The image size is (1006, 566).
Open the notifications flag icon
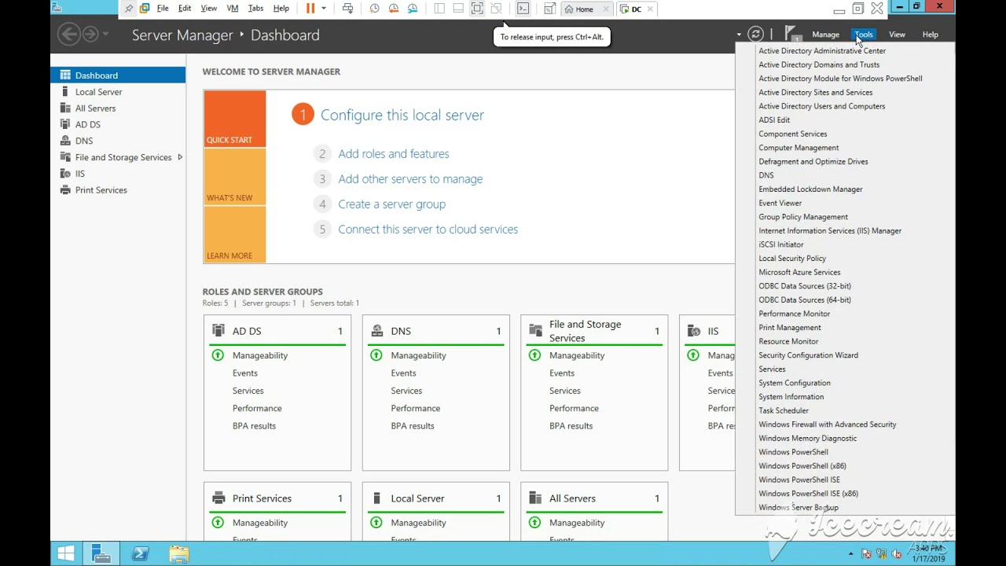(791, 34)
